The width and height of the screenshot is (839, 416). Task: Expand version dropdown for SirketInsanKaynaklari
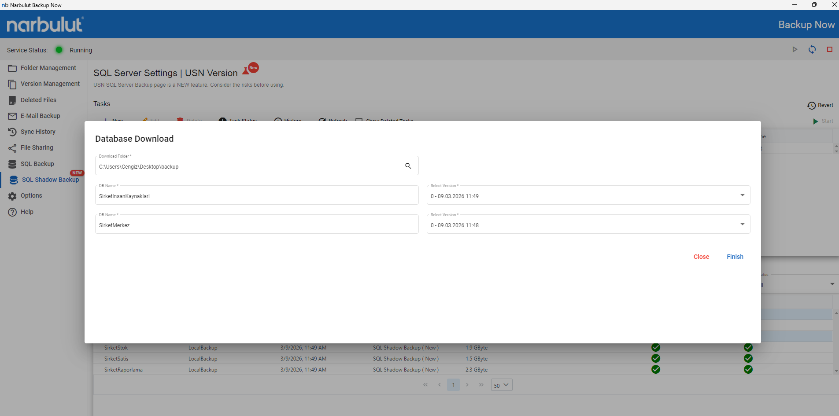tap(742, 195)
